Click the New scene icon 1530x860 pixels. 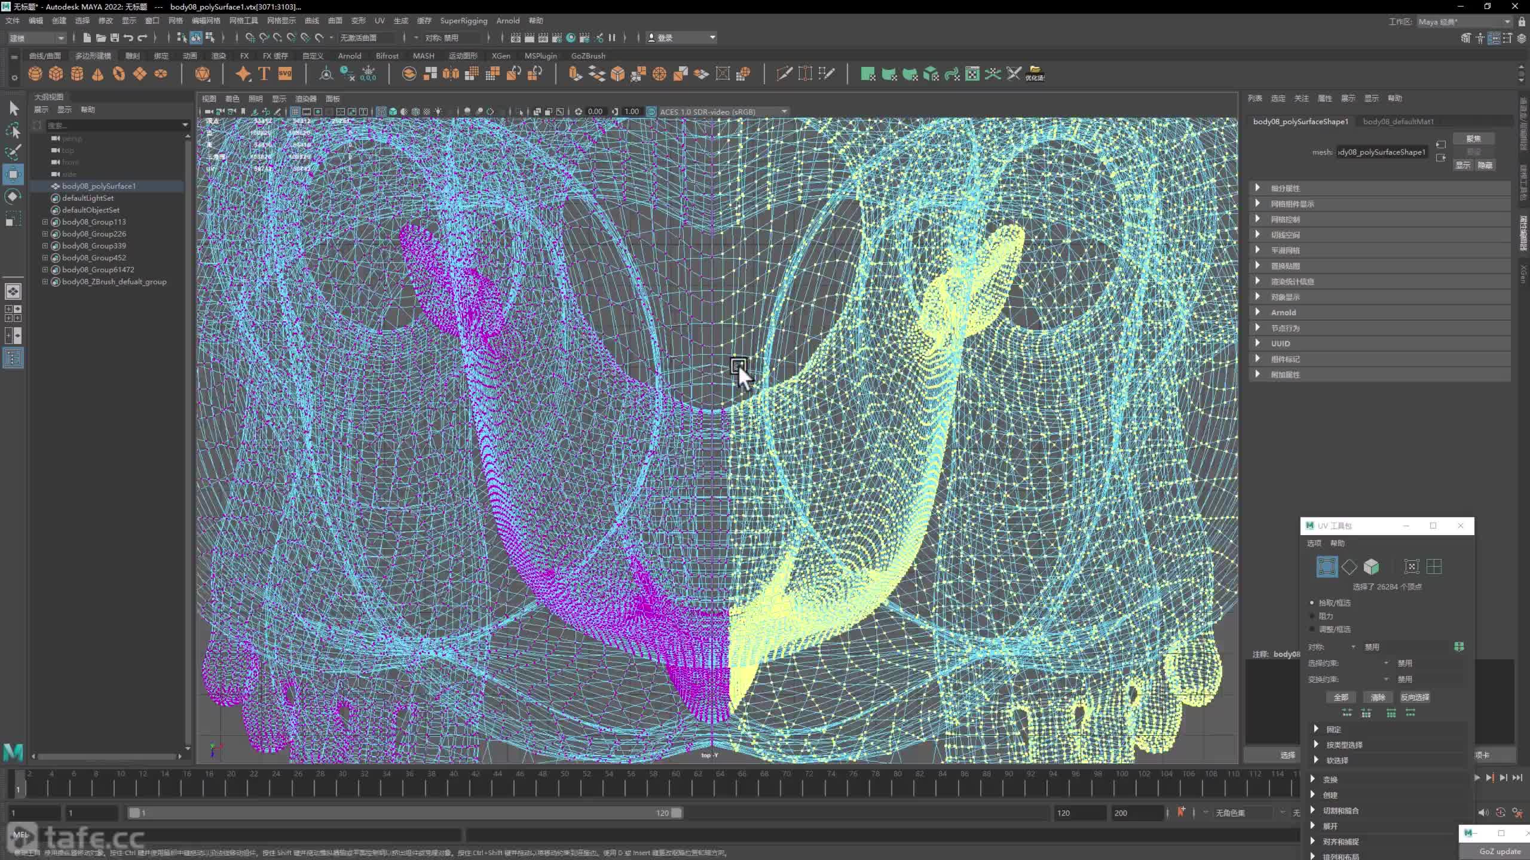click(87, 38)
